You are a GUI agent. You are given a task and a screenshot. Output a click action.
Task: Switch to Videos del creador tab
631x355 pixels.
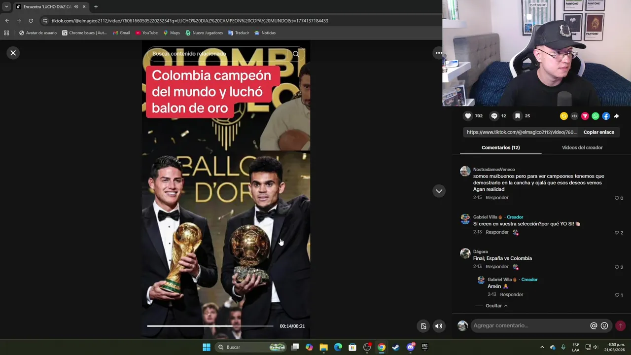[x=582, y=147]
